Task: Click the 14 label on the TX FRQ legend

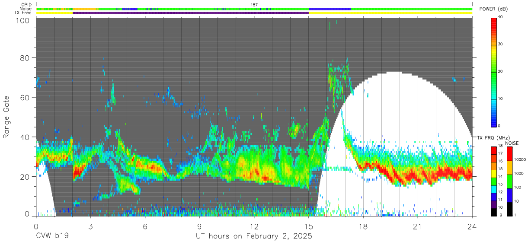Action: coord(501,176)
